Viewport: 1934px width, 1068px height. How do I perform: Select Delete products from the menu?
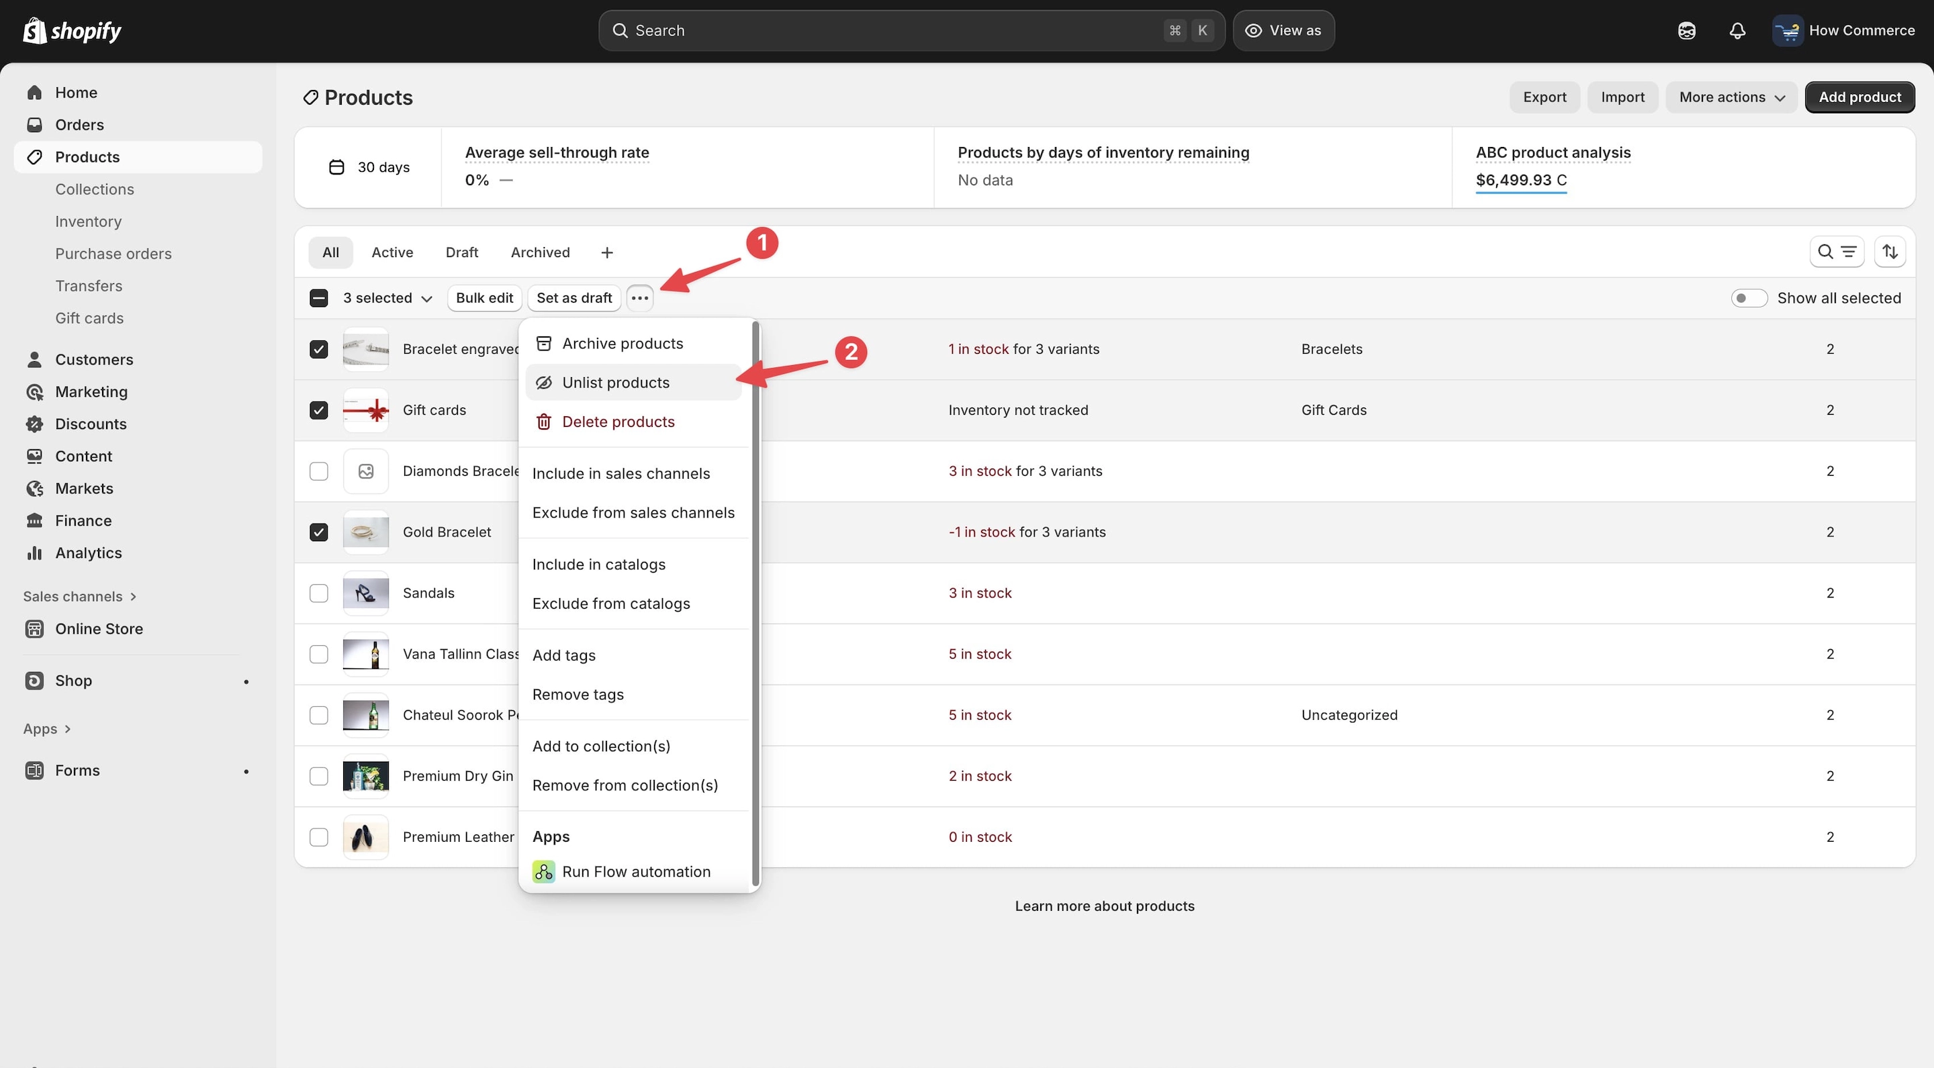tap(634, 422)
